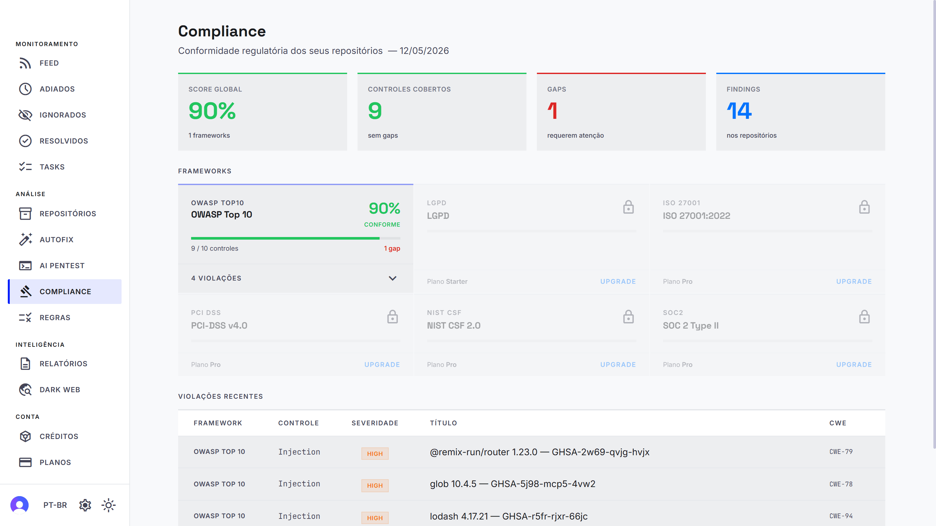Open Adiados menu item
The image size is (936, 526).
(65, 89)
